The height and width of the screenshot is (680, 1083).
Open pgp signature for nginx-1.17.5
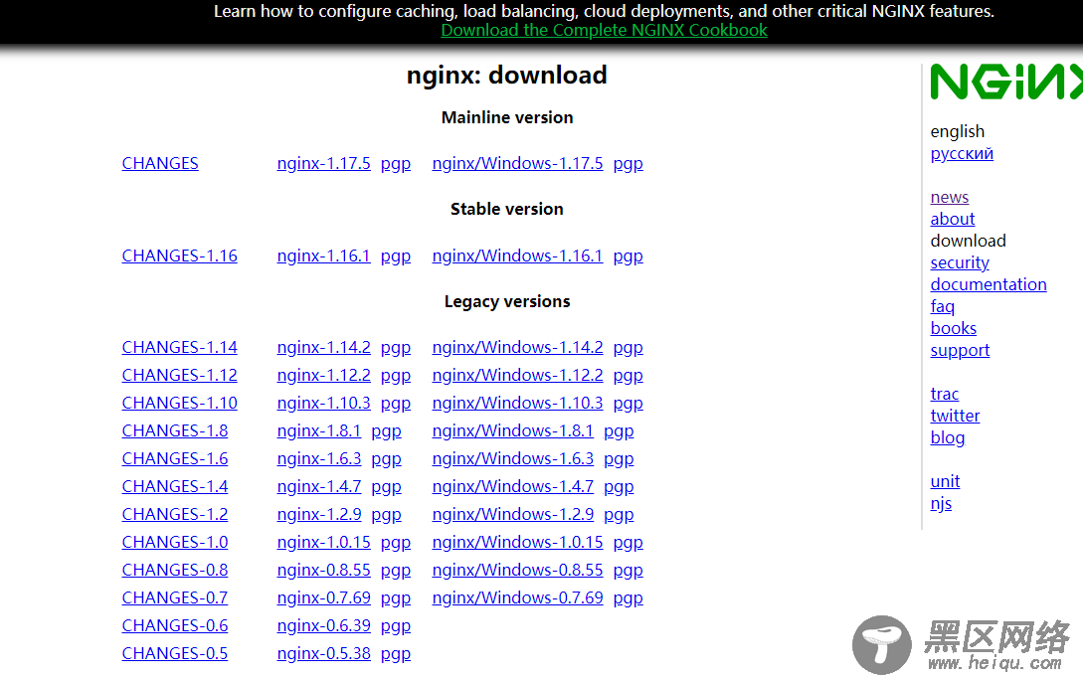pyautogui.click(x=396, y=164)
